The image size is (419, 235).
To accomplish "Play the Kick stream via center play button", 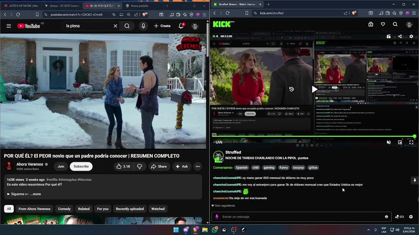I will [314, 89].
